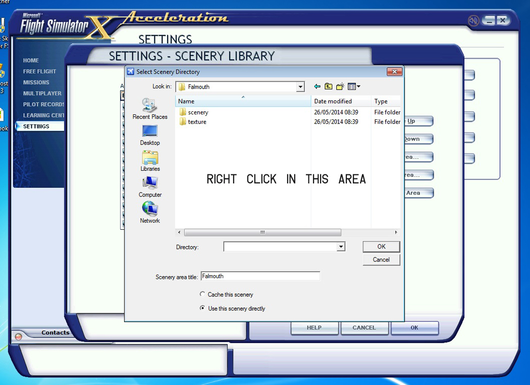Click the Back arrow icon in file dialog

(x=317, y=87)
